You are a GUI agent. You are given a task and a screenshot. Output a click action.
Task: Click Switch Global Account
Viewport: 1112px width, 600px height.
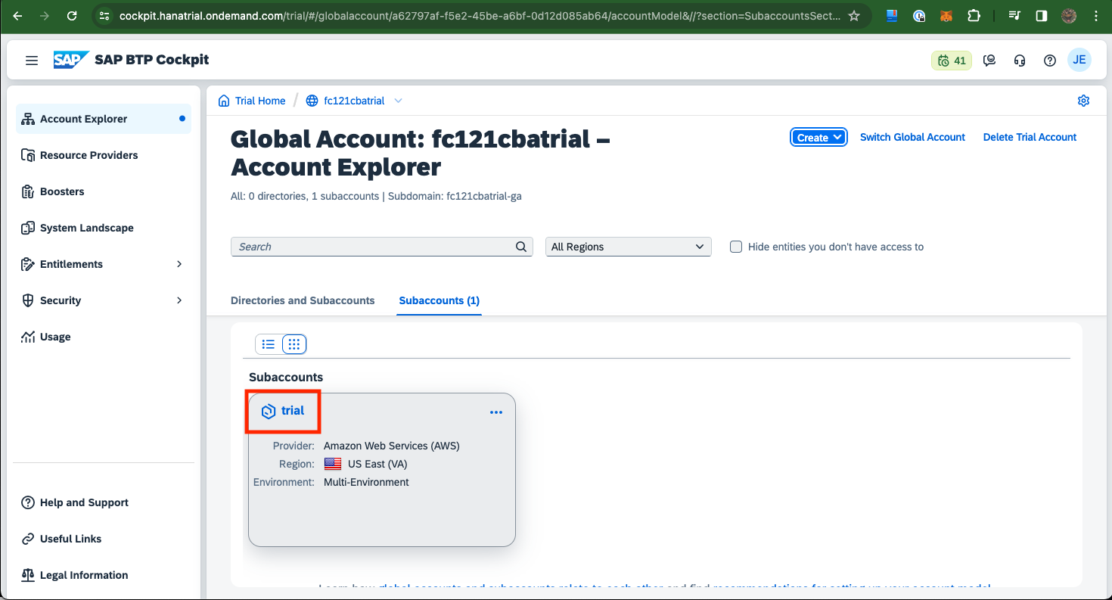coord(912,137)
